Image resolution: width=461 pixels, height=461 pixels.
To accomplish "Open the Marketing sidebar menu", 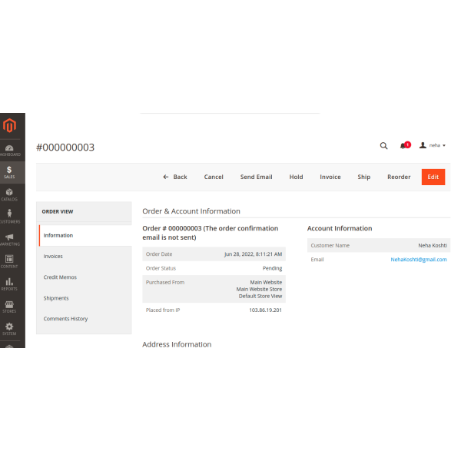I will (x=9, y=239).
